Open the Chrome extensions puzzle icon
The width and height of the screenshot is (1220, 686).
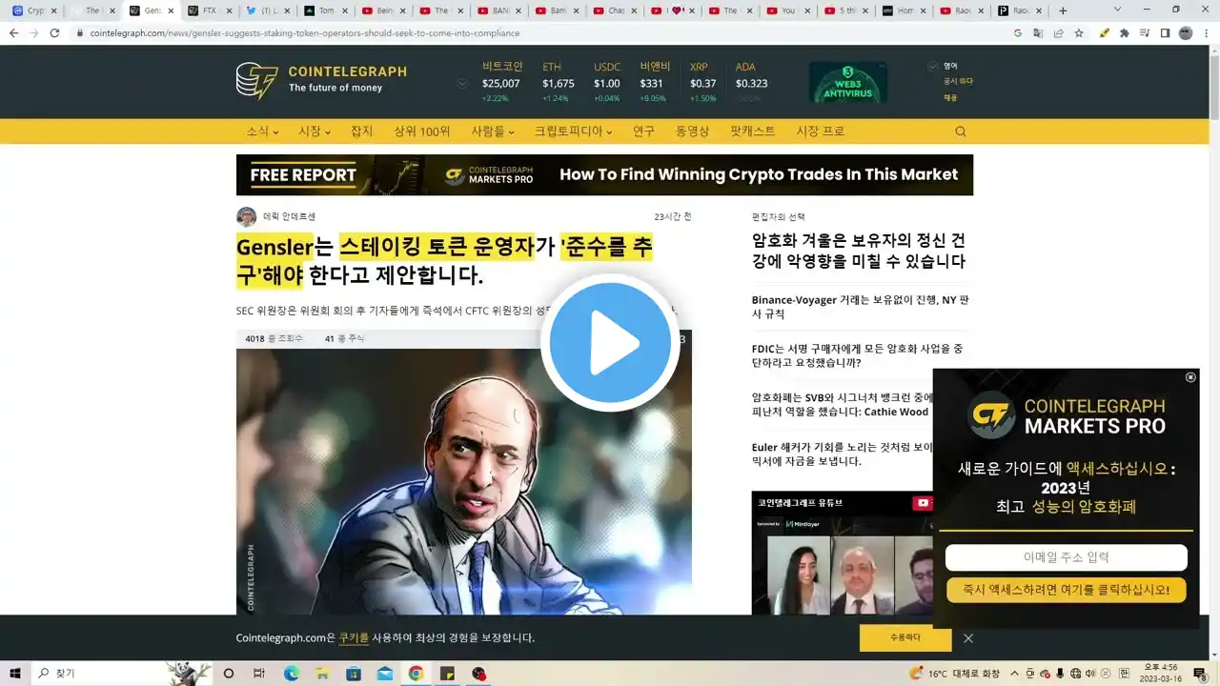click(x=1124, y=32)
